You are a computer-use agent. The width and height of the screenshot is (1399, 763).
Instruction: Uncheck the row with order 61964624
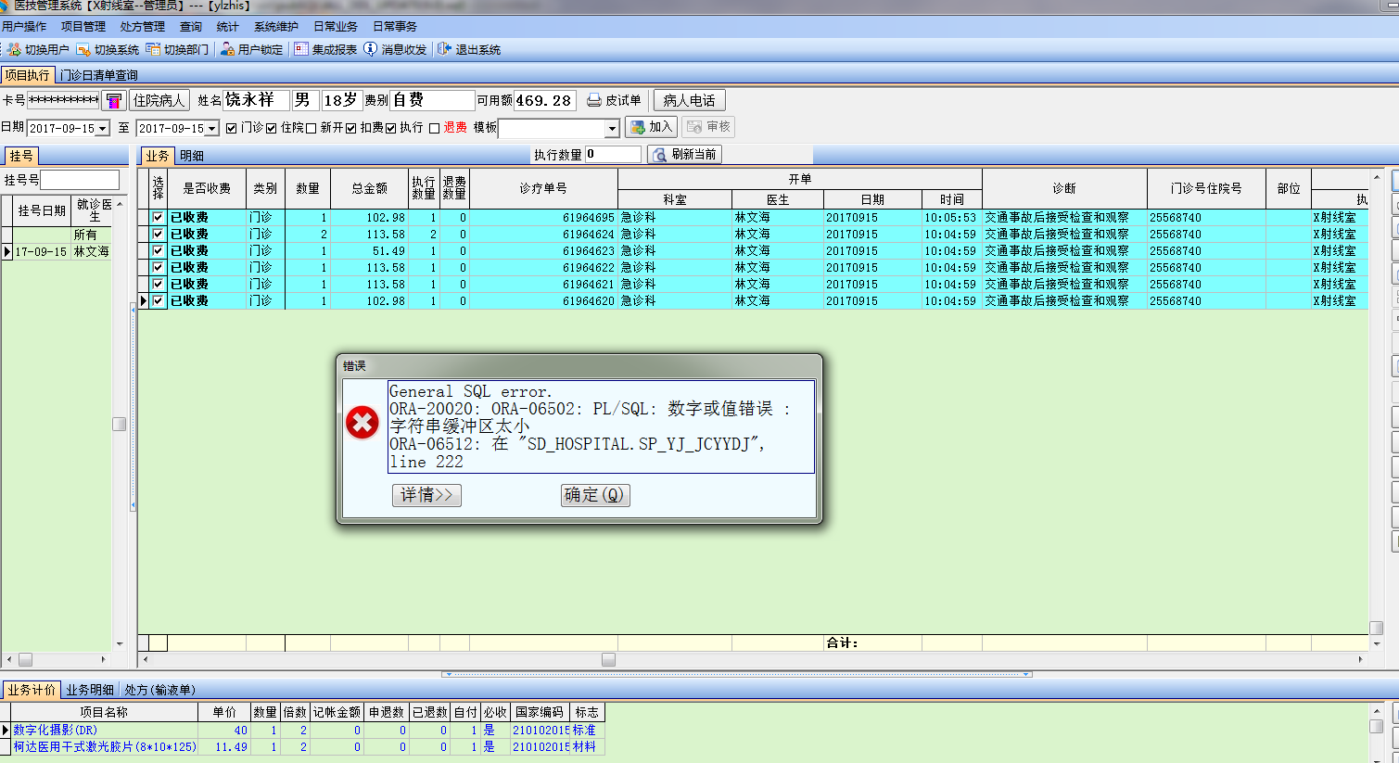point(158,235)
